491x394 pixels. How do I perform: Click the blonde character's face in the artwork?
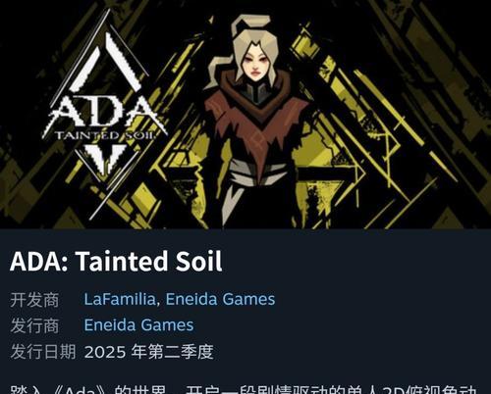(x=257, y=64)
